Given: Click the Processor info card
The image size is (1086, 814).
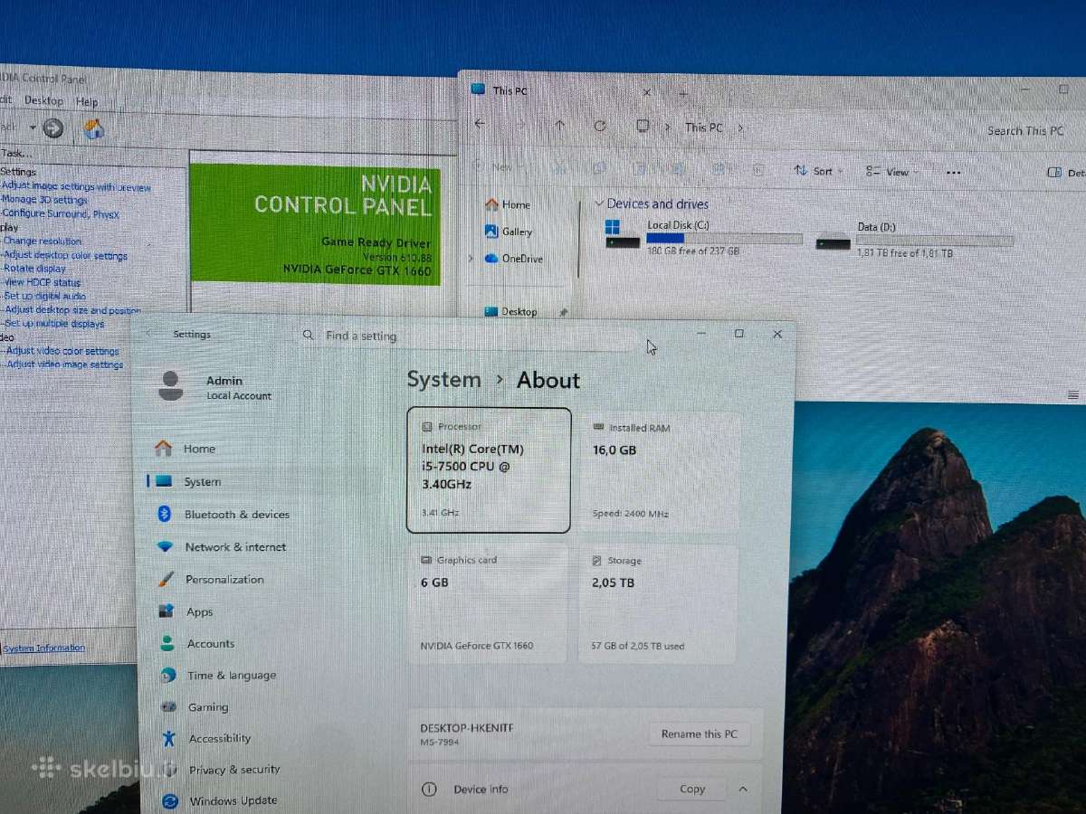Looking at the screenshot, I should [x=489, y=470].
